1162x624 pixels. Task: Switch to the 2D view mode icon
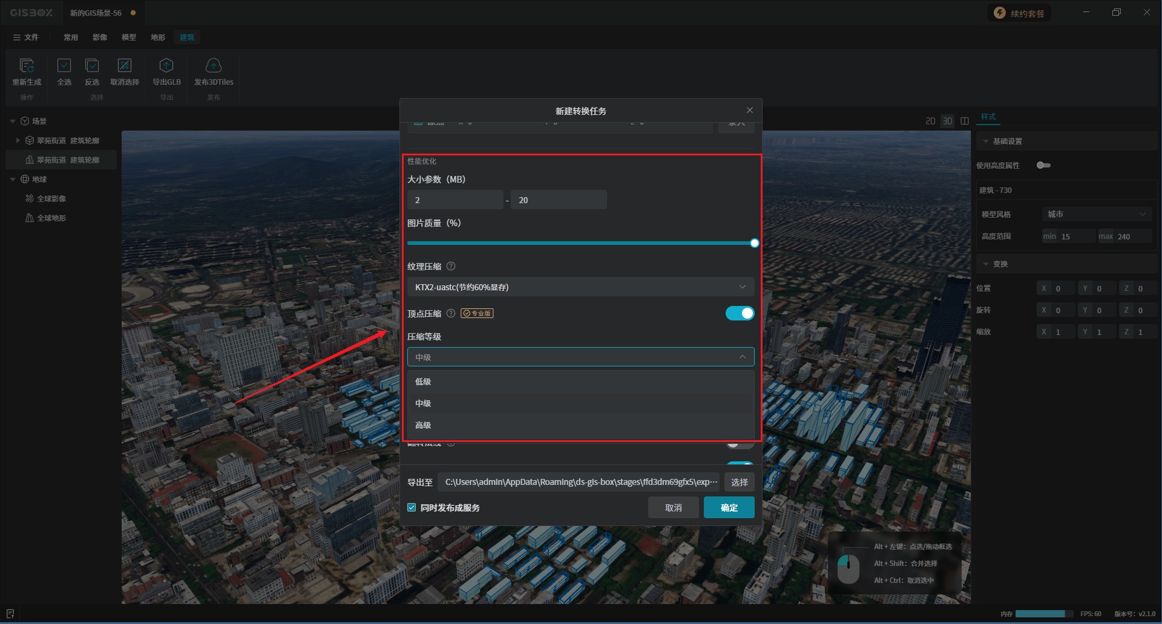pyautogui.click(x=930, y=122)
